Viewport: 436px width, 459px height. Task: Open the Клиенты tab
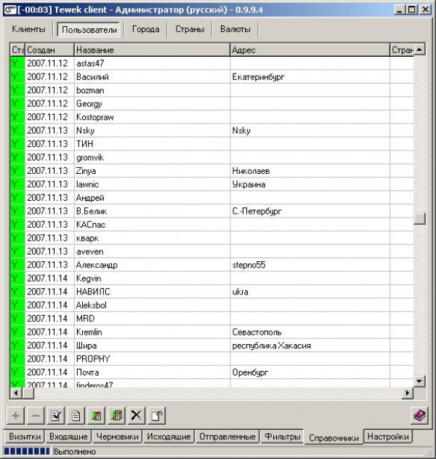28,29
